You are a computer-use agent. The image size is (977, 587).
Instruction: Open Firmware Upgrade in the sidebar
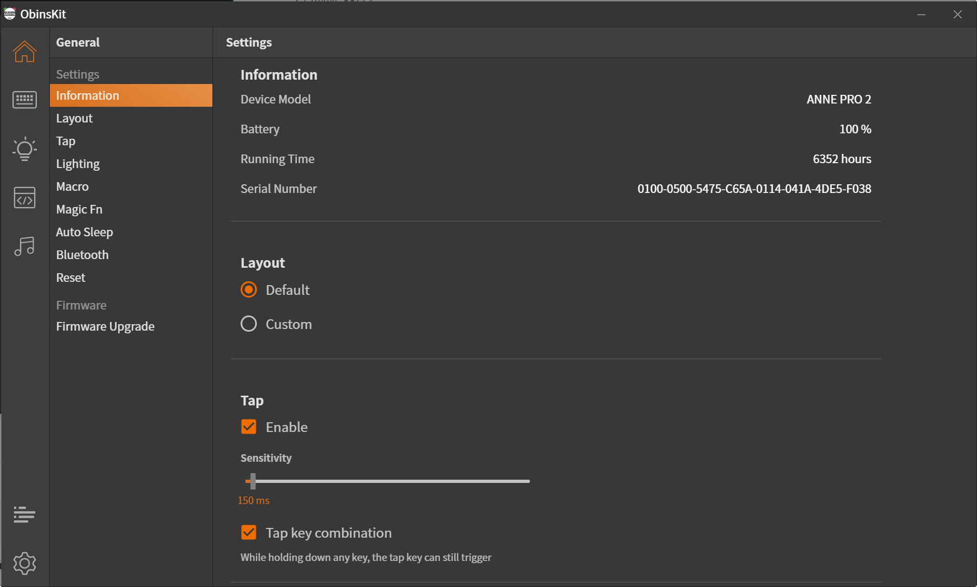click(x=131, y=326)
